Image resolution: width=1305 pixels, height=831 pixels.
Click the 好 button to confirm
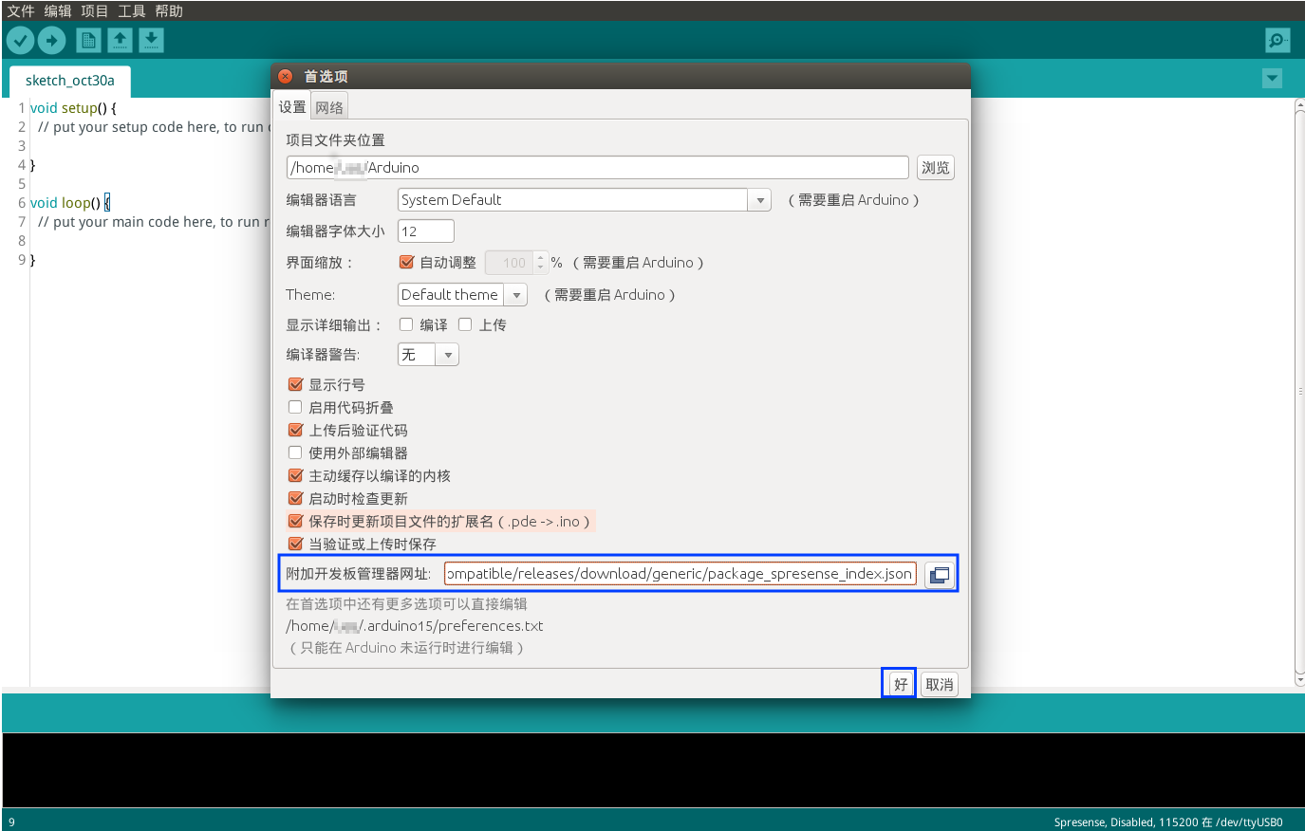pos(900,684)
